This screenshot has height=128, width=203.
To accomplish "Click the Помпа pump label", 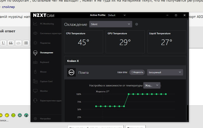I will click(83, 72).
